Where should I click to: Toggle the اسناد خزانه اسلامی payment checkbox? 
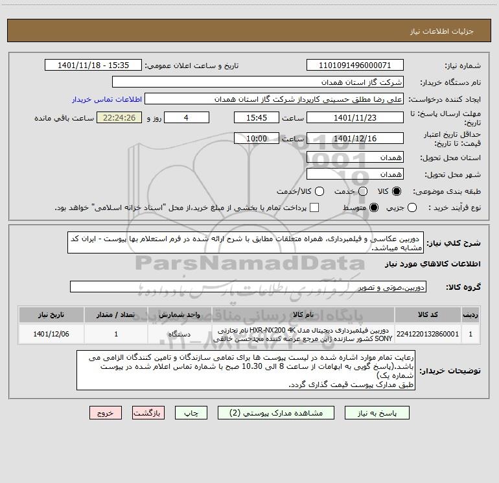314,207
